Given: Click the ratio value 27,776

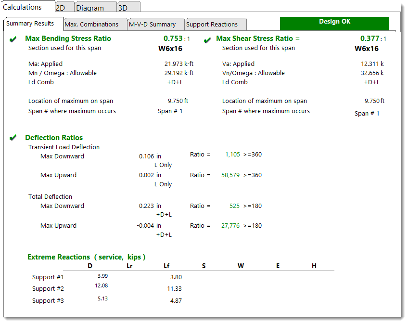Looking at the screenshot, I should 230,226.
